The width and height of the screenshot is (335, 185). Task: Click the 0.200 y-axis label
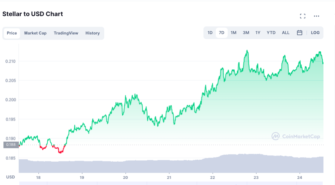[10, 100]
